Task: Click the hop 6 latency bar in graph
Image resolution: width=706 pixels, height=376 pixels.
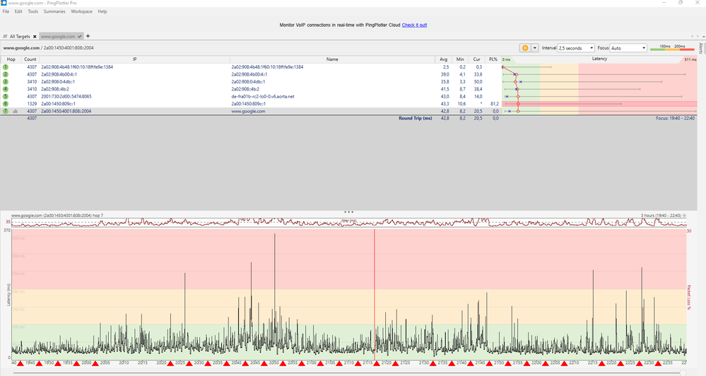Action: coord(599,104)
